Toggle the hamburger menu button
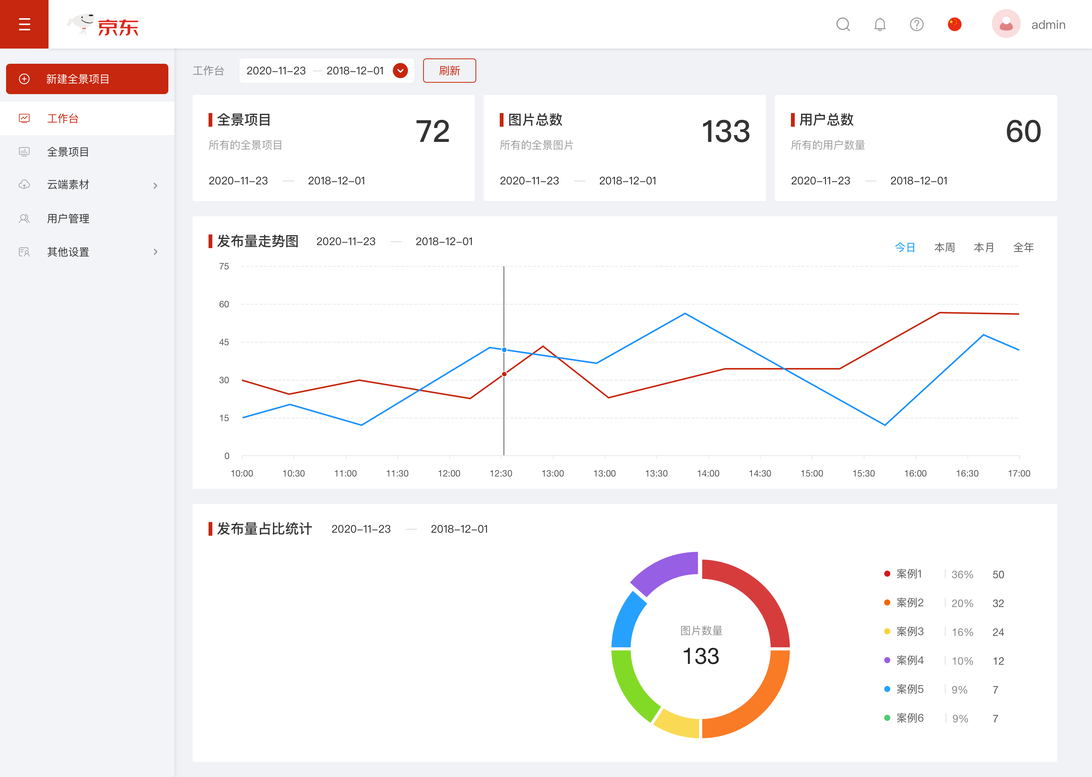 (x=24, y=24)
